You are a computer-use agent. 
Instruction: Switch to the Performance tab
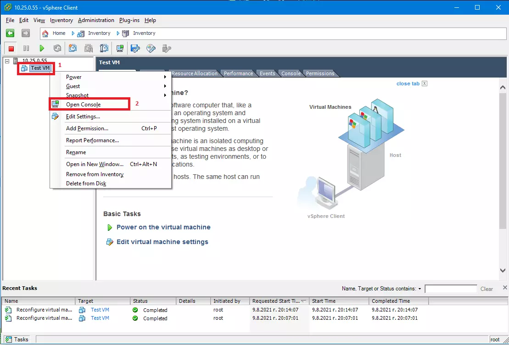[x=238, y=73]
